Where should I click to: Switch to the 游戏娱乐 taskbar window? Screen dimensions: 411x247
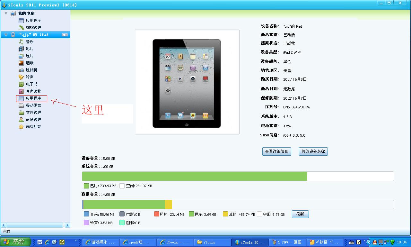[x=101, y=242]
